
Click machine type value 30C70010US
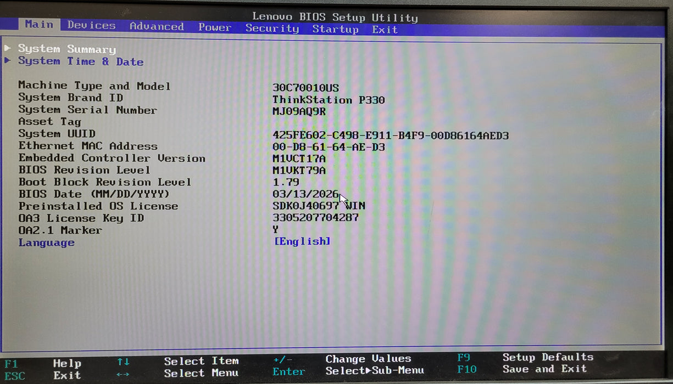305,88
